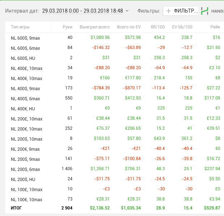The height and width of the screenshot is (216, 224).
Task: Click the Hand2Note logo icon
Action: [205, 11]
